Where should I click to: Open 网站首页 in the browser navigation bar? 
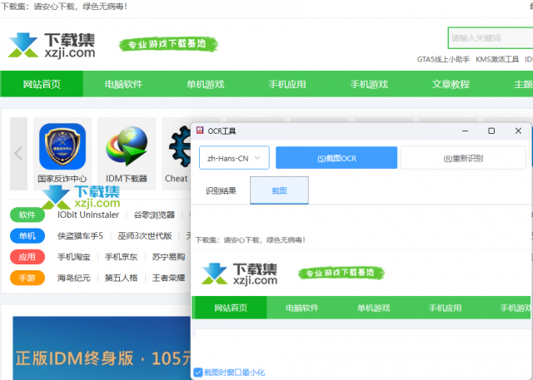(42, 84)
